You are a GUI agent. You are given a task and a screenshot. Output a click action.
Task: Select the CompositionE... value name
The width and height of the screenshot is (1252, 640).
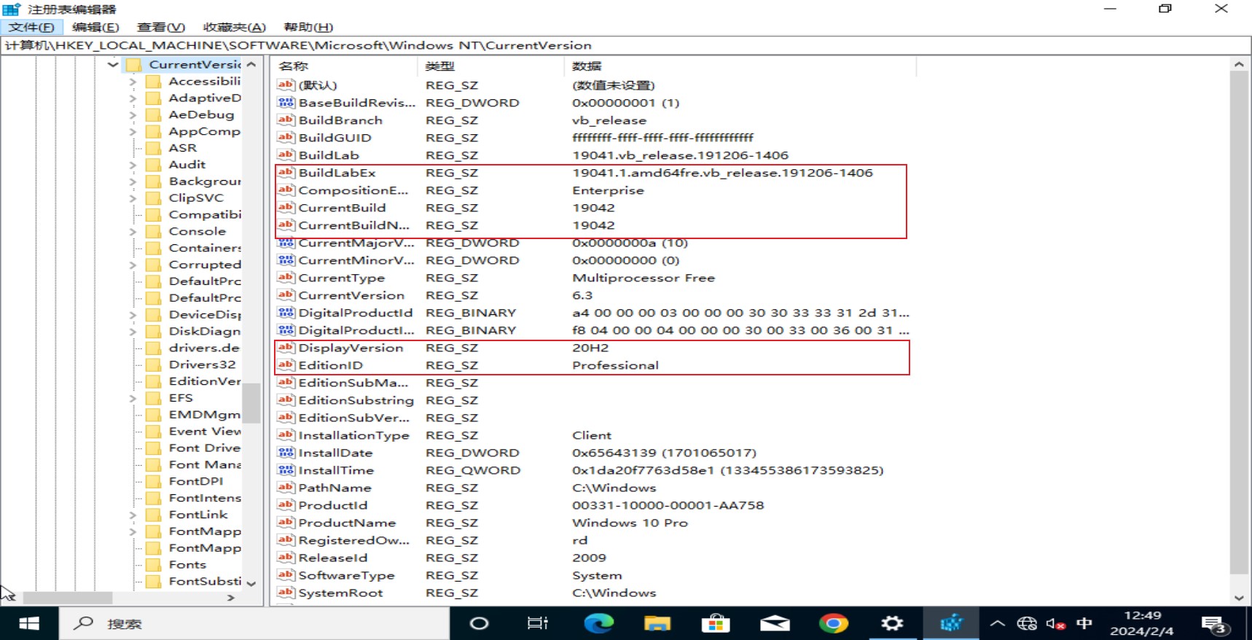click(x=353, y=190)
